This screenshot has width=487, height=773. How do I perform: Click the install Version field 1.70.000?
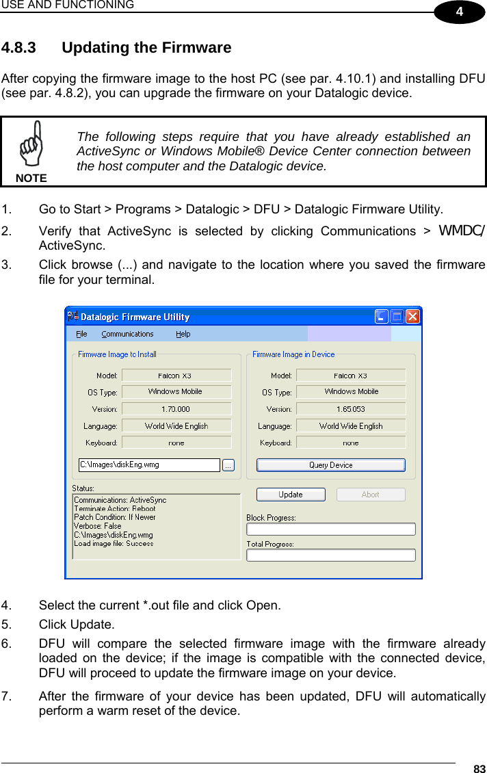pos(176,408)
